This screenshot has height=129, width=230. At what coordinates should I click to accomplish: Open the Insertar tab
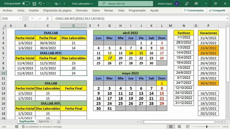tap(34, 10)
